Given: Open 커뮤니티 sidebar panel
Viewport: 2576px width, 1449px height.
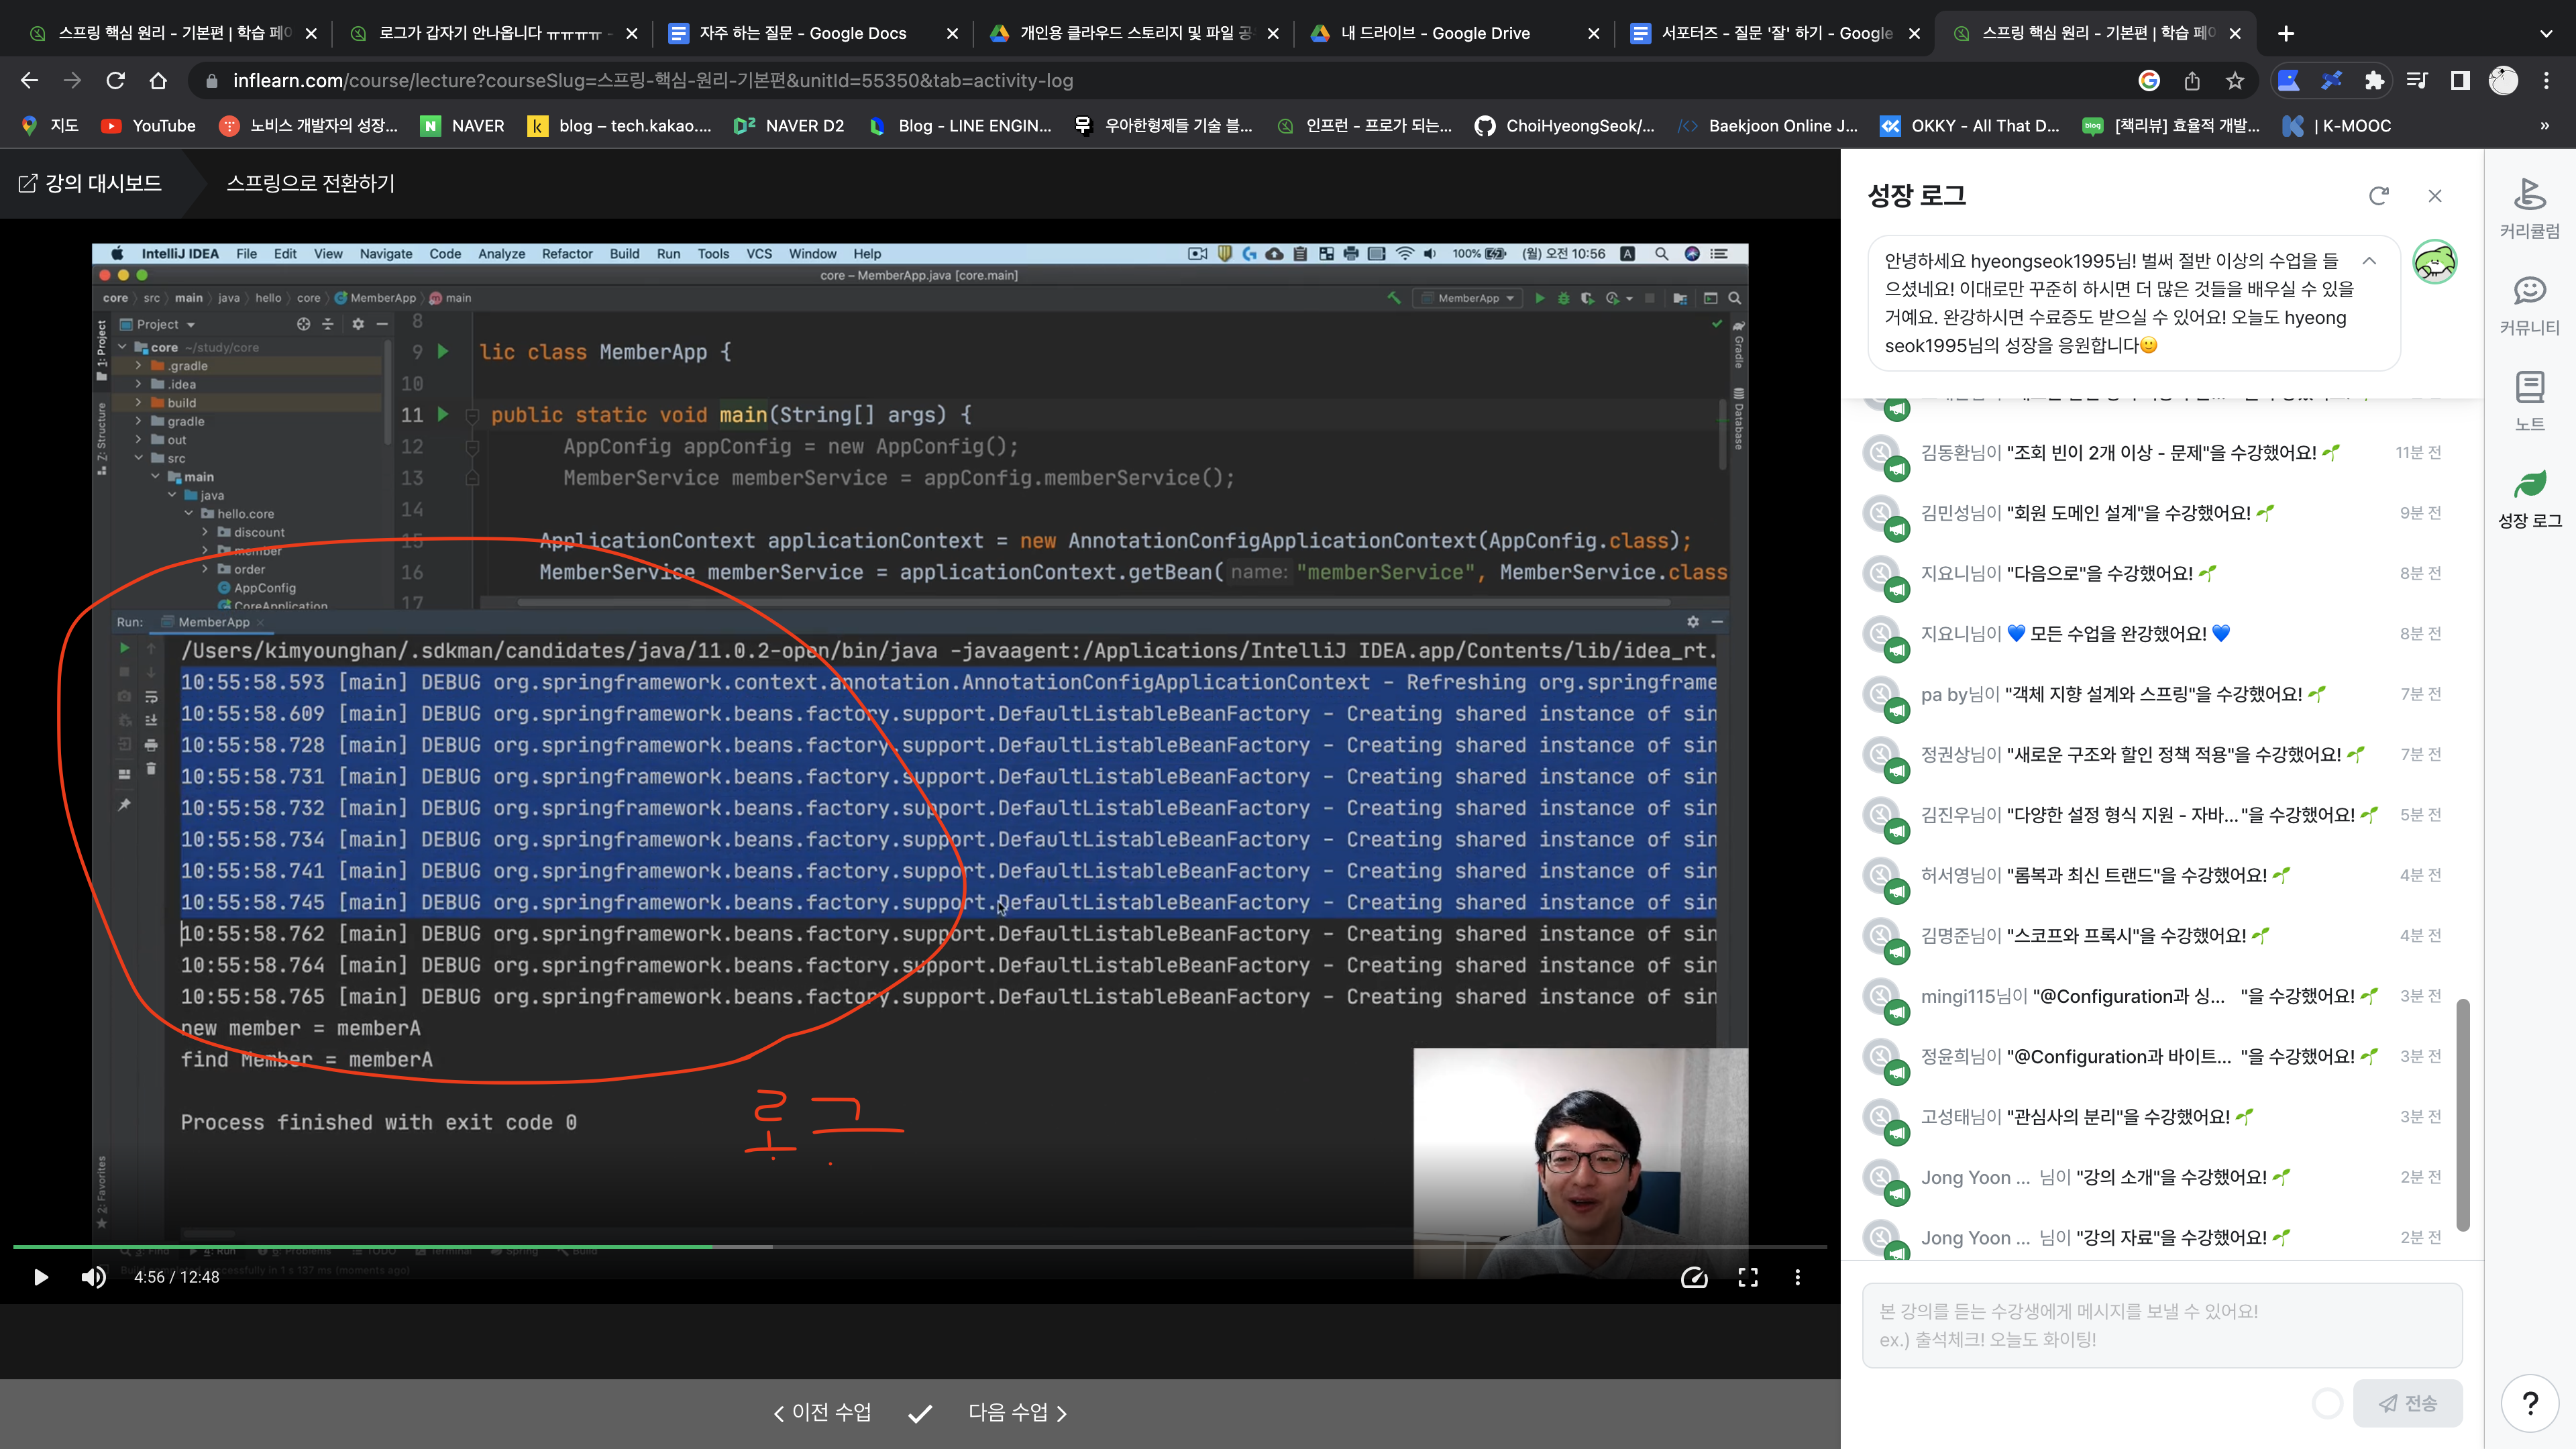Looking at the screenshot, I should point(2530,305).
